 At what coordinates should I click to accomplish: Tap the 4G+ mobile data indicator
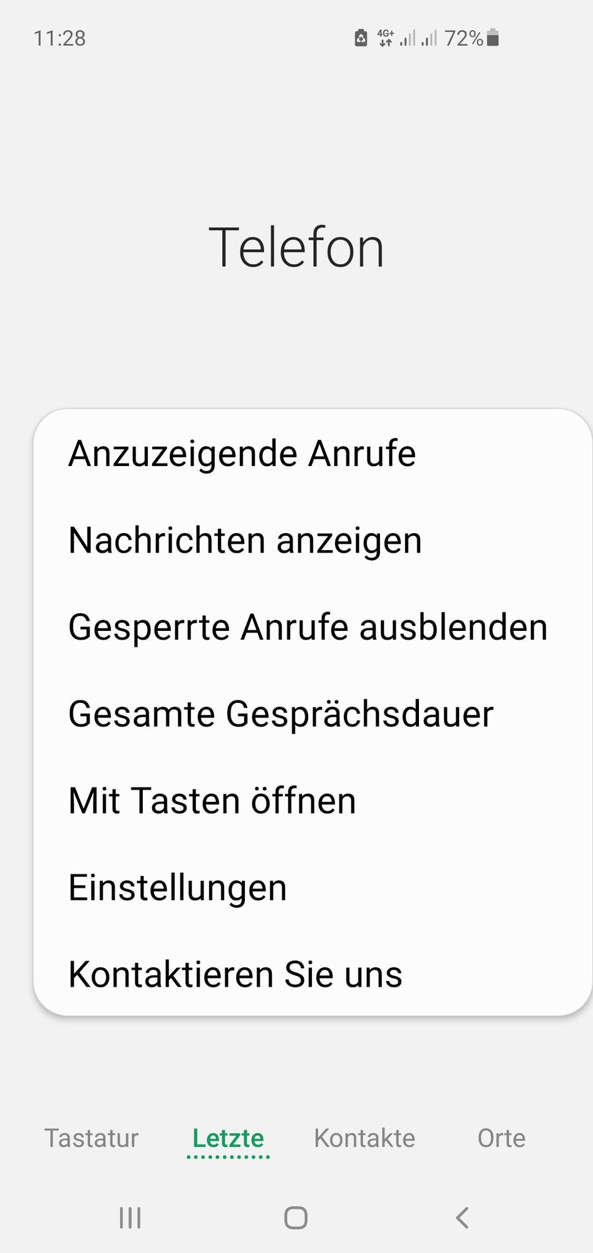coord(385,38)
